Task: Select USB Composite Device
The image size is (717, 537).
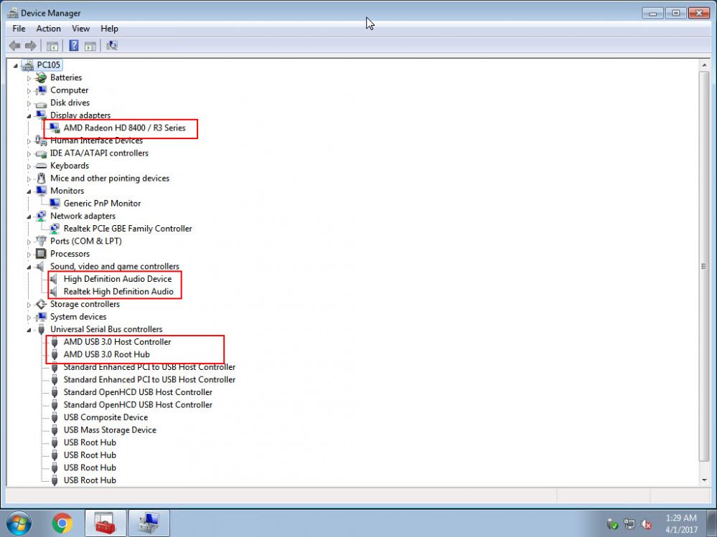Action: 106,417
